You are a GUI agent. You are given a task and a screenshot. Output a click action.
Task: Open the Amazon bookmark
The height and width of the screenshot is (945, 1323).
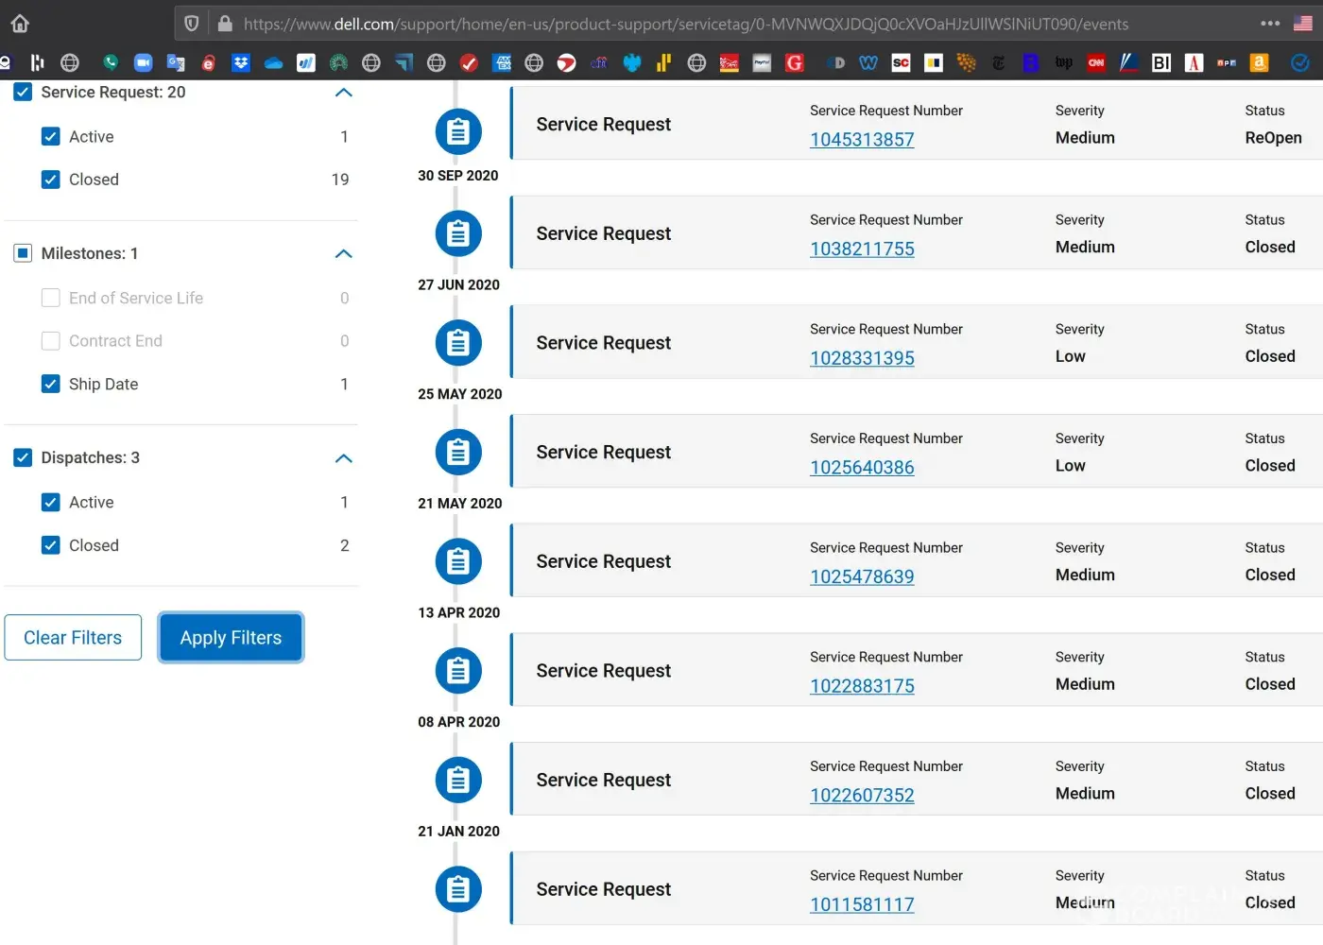tap(1259, 62)
